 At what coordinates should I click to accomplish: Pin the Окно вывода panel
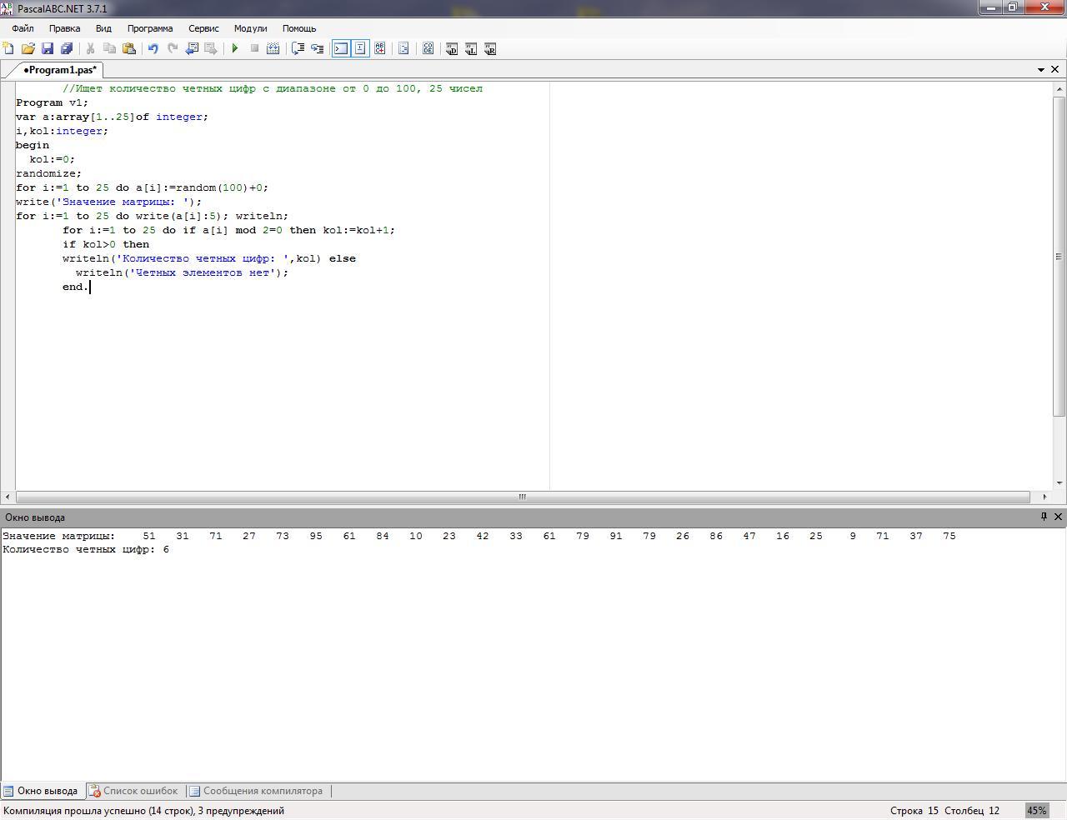coord(1044,517)
